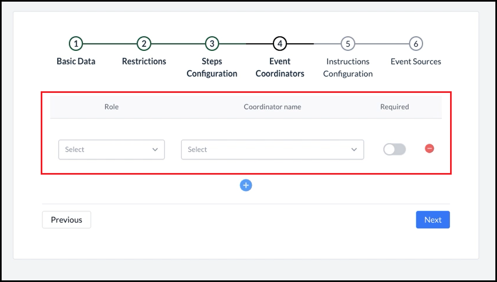This screenshot has width=497, height=282.
Task: Select the Instructions Configuration step label
Action: (348, 68)
